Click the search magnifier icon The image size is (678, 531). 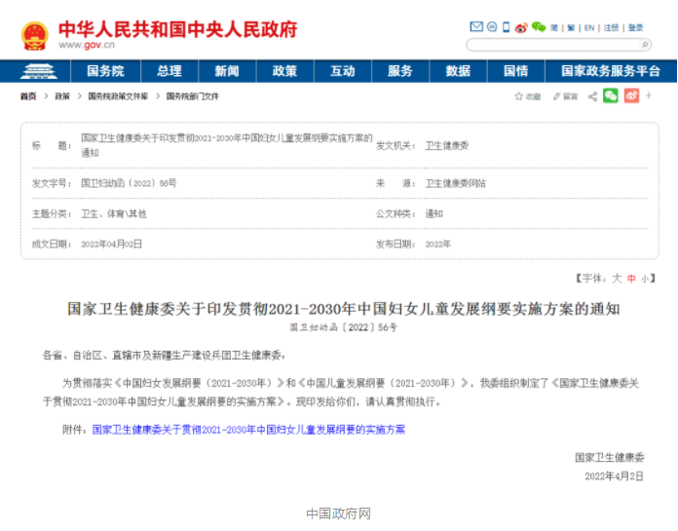coord(645,45)
